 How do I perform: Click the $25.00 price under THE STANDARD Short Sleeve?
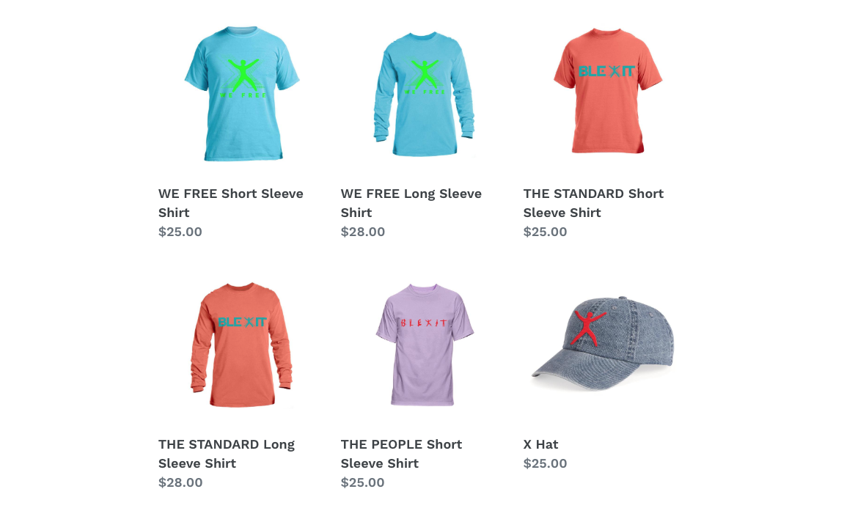546,232
